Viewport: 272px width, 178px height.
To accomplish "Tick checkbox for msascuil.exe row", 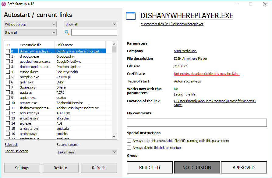I will [8, 72].
